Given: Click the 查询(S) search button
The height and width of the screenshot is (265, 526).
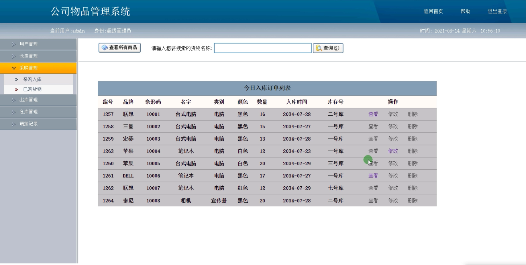Looking at the screenshot, I should (x=328, y=48).
